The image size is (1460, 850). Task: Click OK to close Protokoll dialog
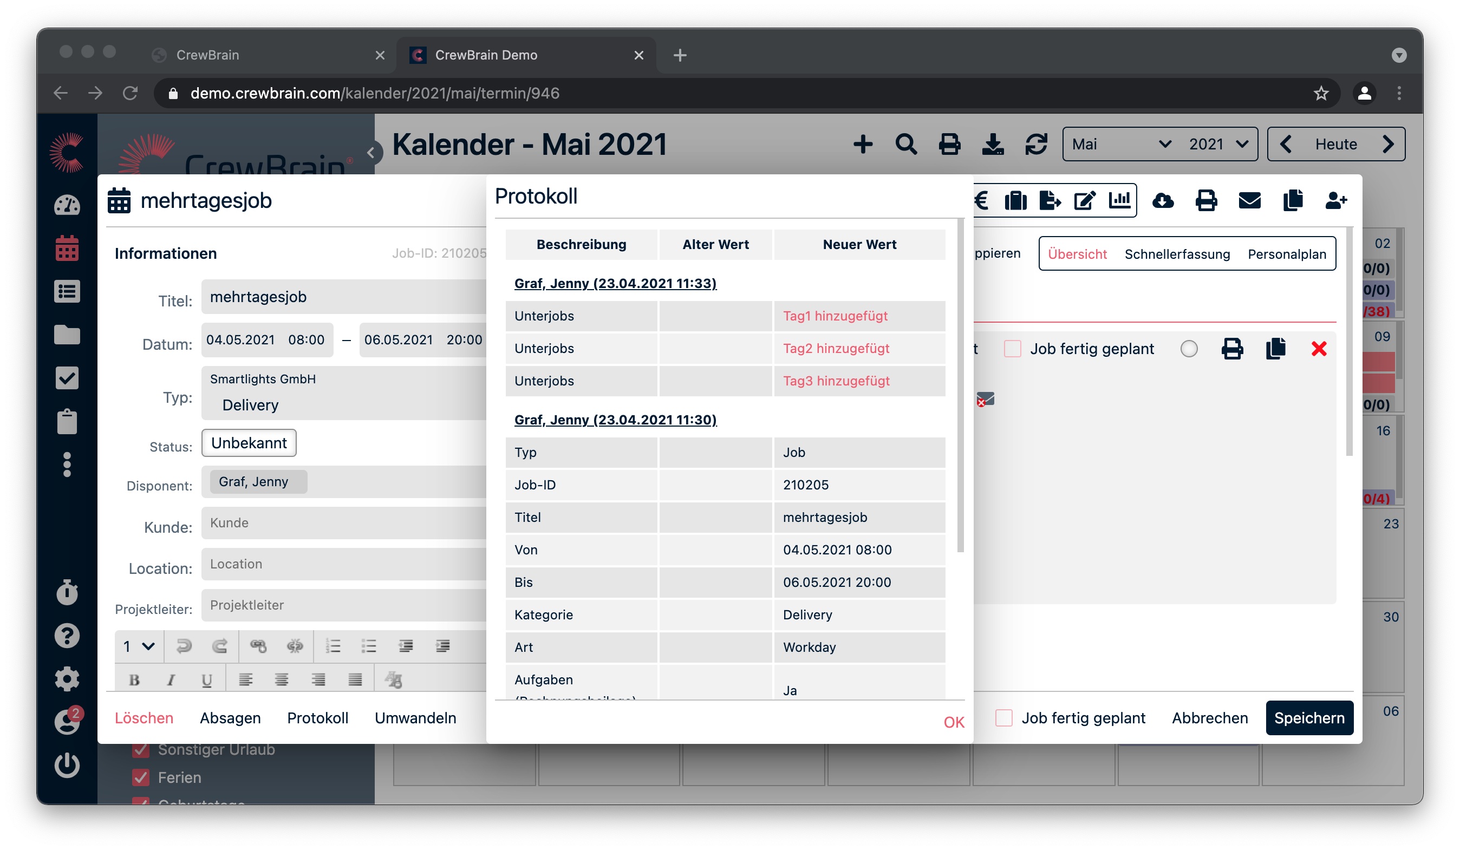(x=954, y=722)
